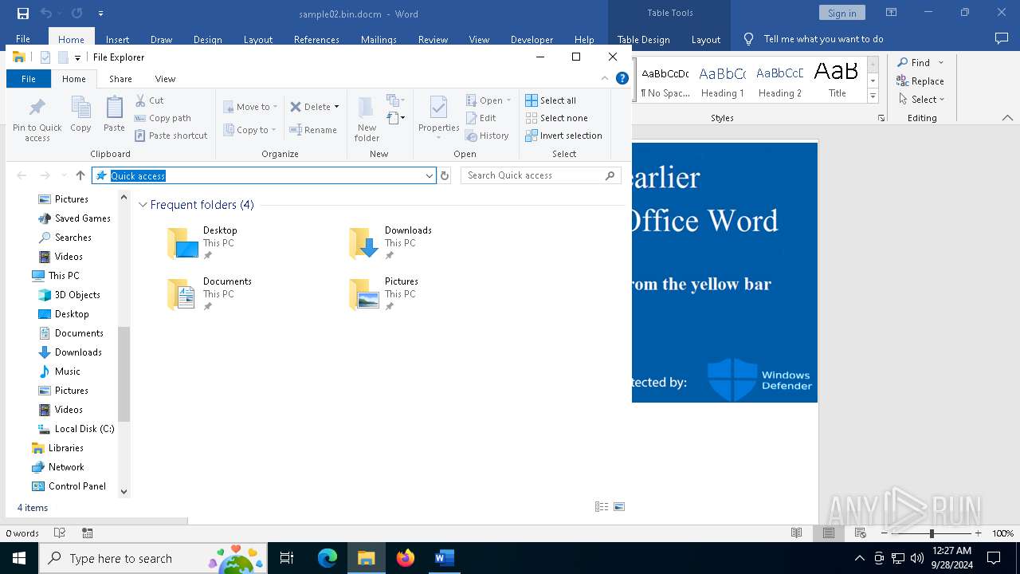Viewport: 1020px width, 574px height.
Task: Refresh the Quick access location
Action: tap(445, 175)
